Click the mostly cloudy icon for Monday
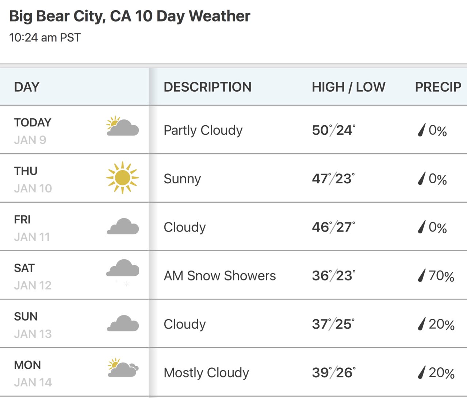This screenshot has width=467, height=398. (x=123, y=368)
